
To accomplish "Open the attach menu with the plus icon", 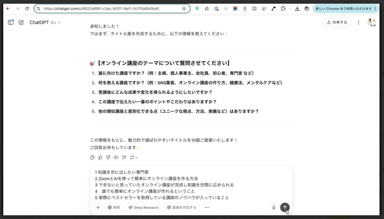I will (98, 207).
